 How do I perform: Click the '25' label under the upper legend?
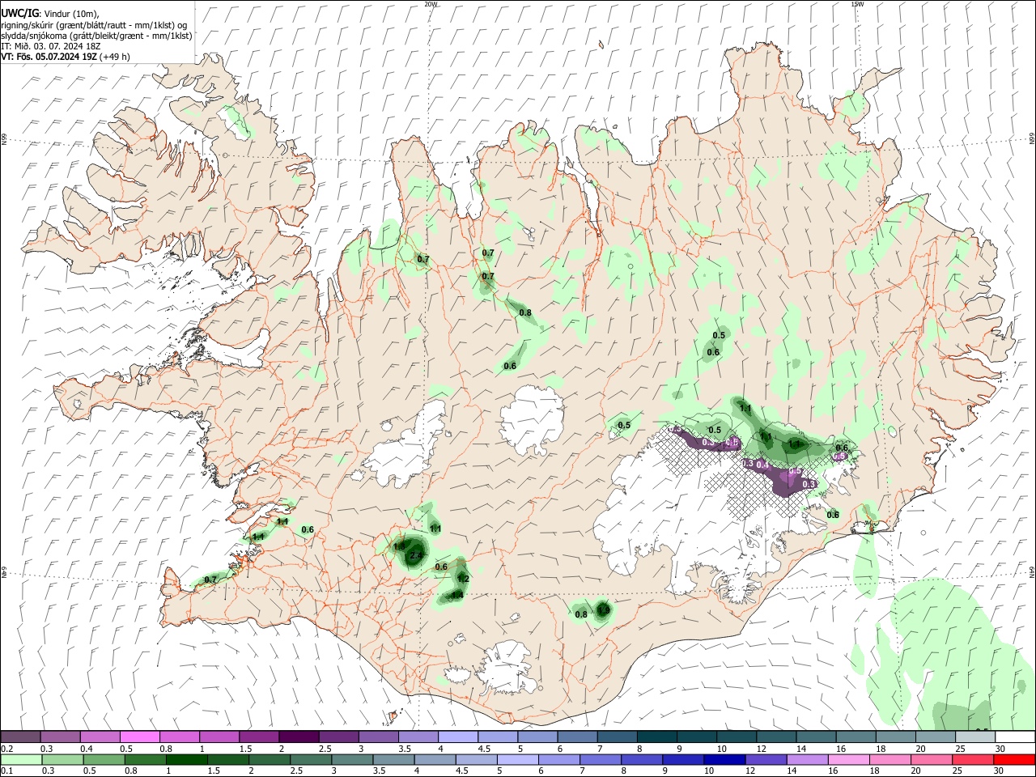click(x=961, y=749)
